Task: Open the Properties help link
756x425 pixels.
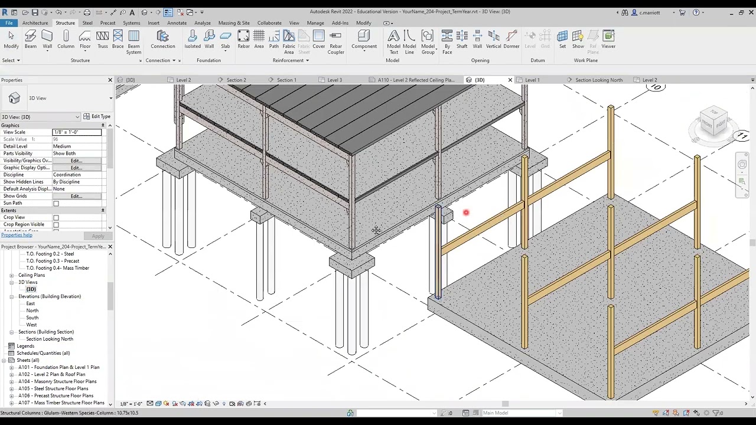Action: point(17,236)
